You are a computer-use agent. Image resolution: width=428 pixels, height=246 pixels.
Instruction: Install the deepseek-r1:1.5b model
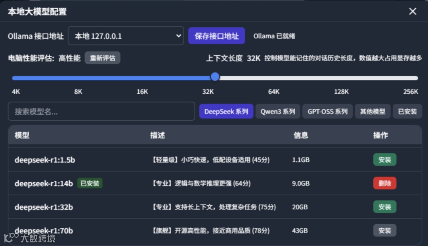coord(384,160)
